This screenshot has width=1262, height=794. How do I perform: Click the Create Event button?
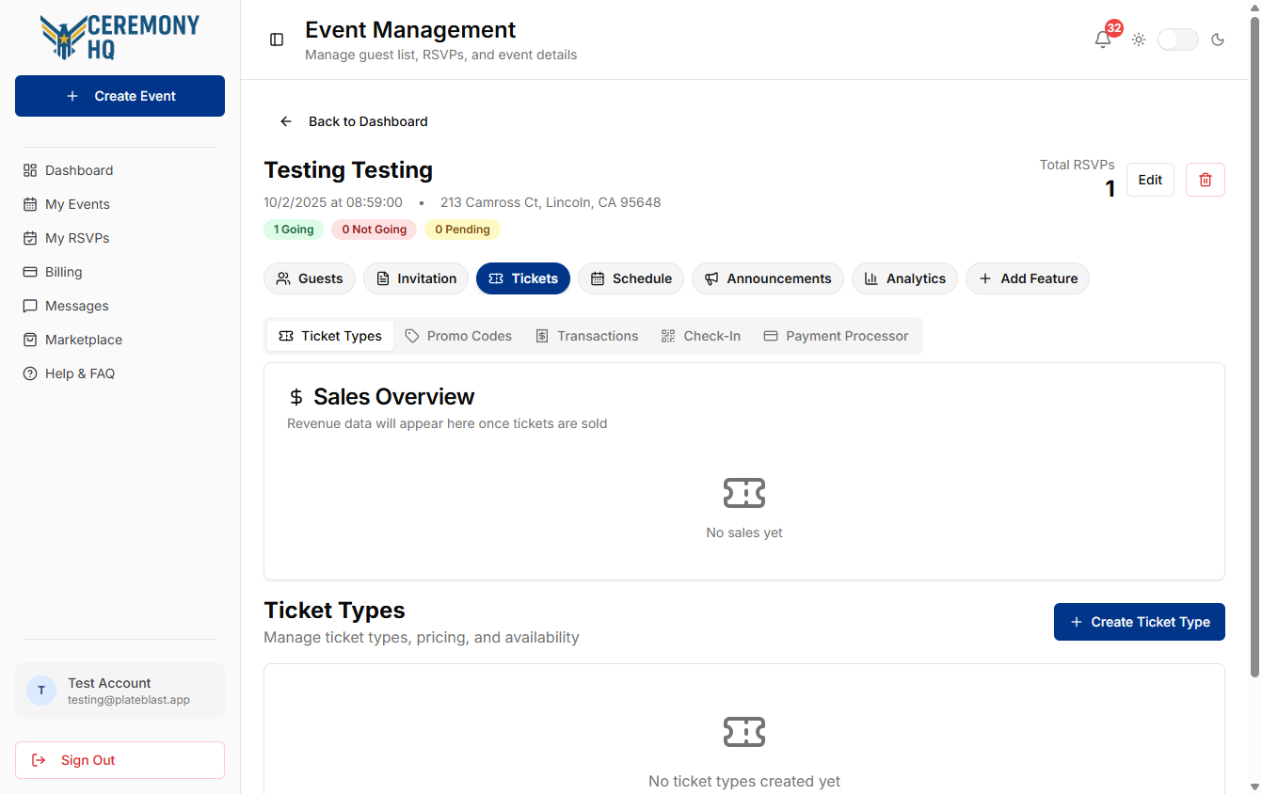[120, 96]
